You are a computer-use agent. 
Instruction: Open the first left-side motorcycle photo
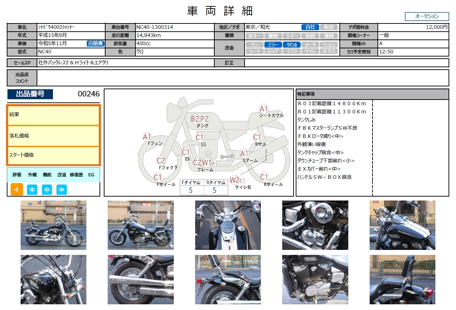(x=53, y=225)
